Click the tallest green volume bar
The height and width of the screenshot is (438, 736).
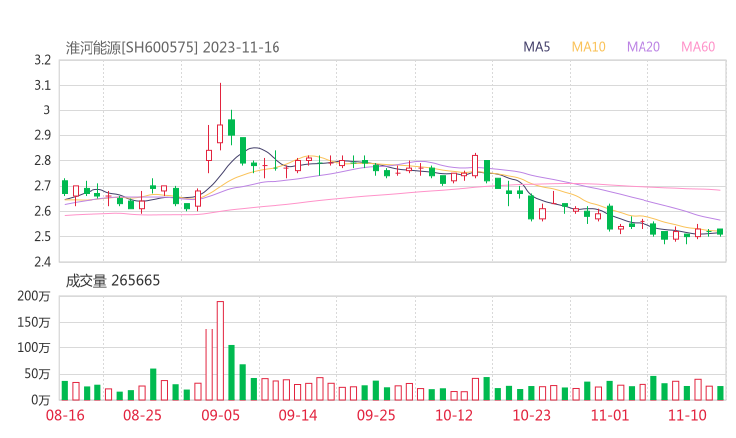click(x=231, y=373)
